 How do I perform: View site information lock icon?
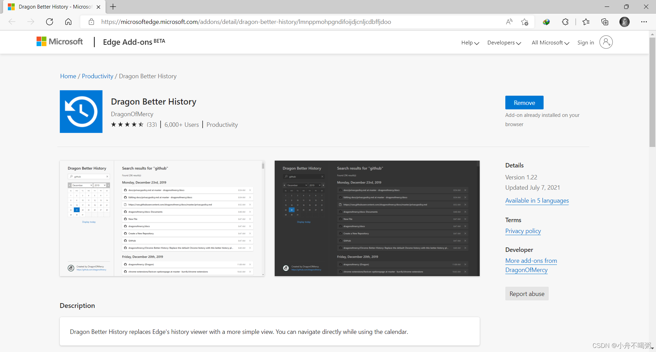[91, 22]
